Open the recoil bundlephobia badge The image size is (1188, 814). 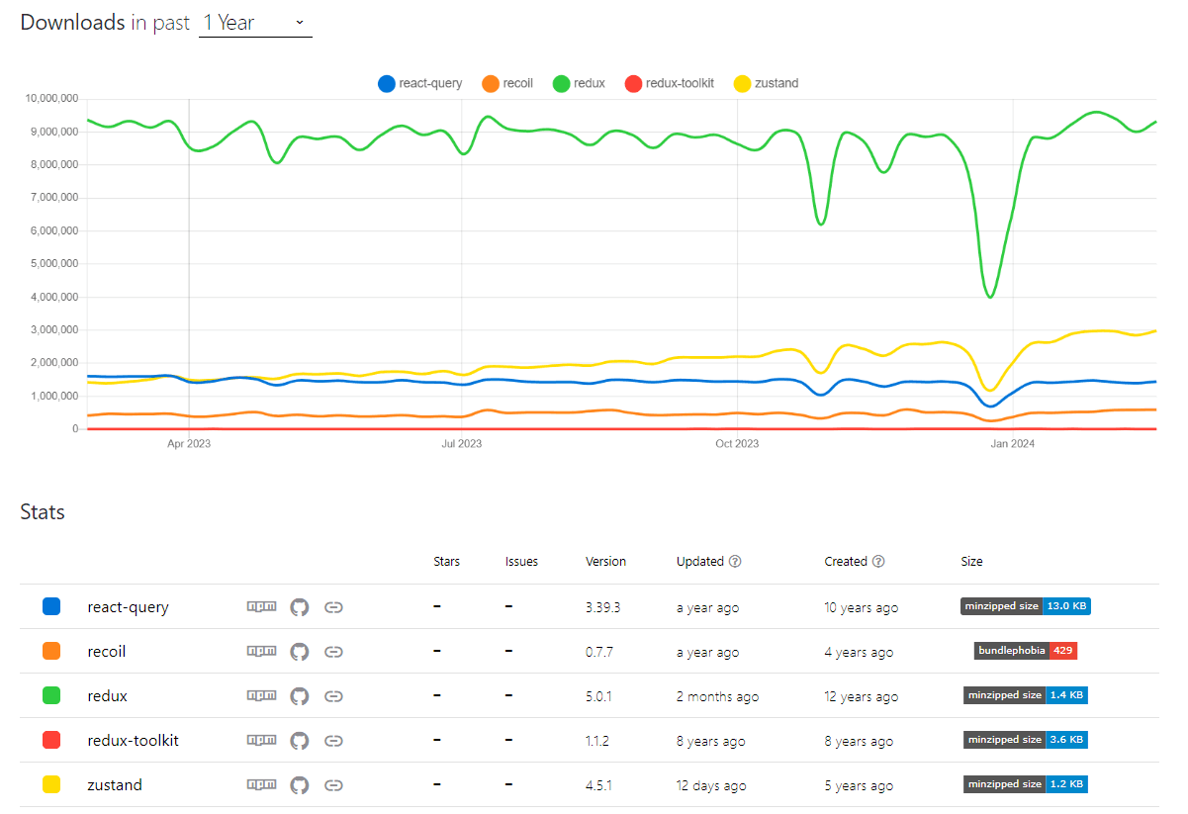coord(1025,651)
